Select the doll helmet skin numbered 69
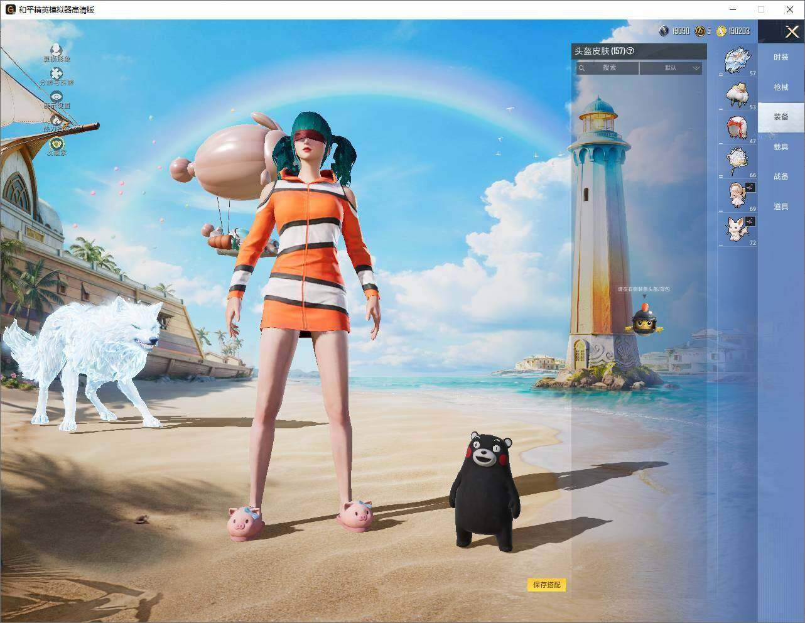805x623 pixels. coord(738,196)
